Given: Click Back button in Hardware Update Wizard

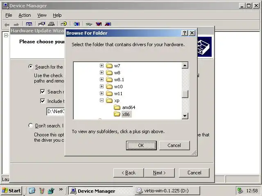Looking at the screenshot, I should (x=129, y=173).
